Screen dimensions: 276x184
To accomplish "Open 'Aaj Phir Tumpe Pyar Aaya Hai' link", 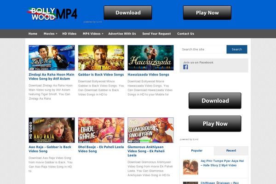I will click(222, 163).
